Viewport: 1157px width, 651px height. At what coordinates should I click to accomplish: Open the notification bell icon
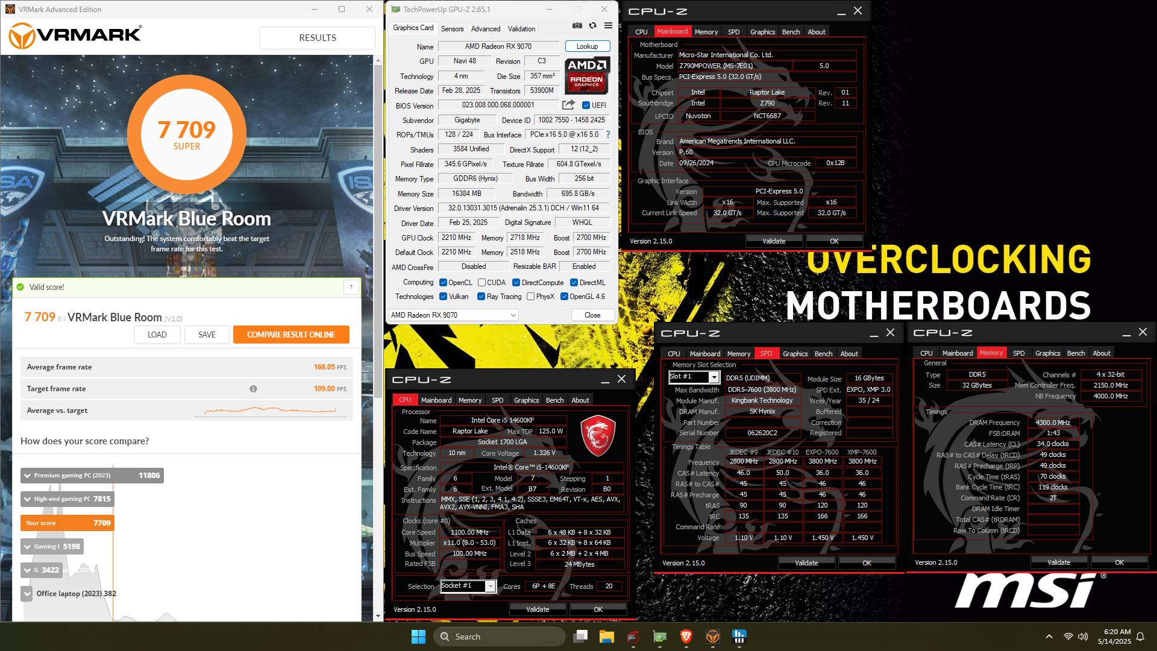click(1140, 637)
